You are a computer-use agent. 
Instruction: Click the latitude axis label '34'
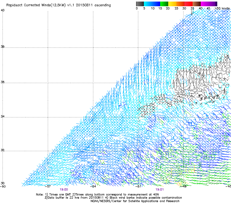pos(2,116)
